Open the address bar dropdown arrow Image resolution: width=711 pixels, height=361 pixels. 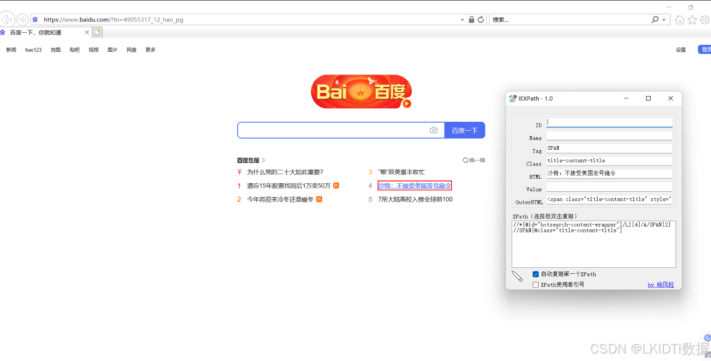coord(463,20)
